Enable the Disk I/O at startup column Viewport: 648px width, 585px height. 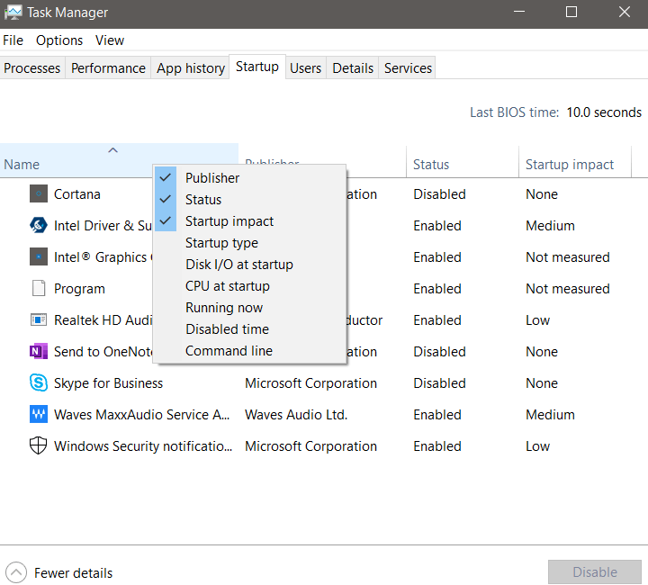[249, 264]
